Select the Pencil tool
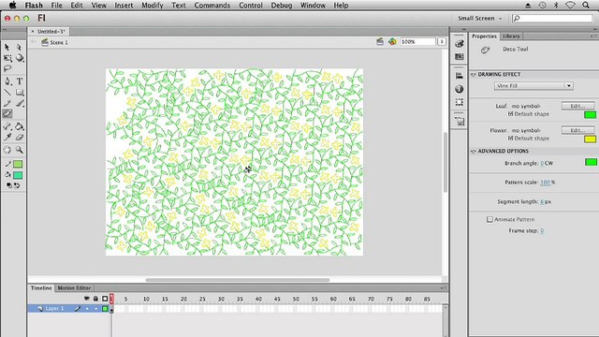The height and width of the screenshot is (337, 599). (7, 103)
